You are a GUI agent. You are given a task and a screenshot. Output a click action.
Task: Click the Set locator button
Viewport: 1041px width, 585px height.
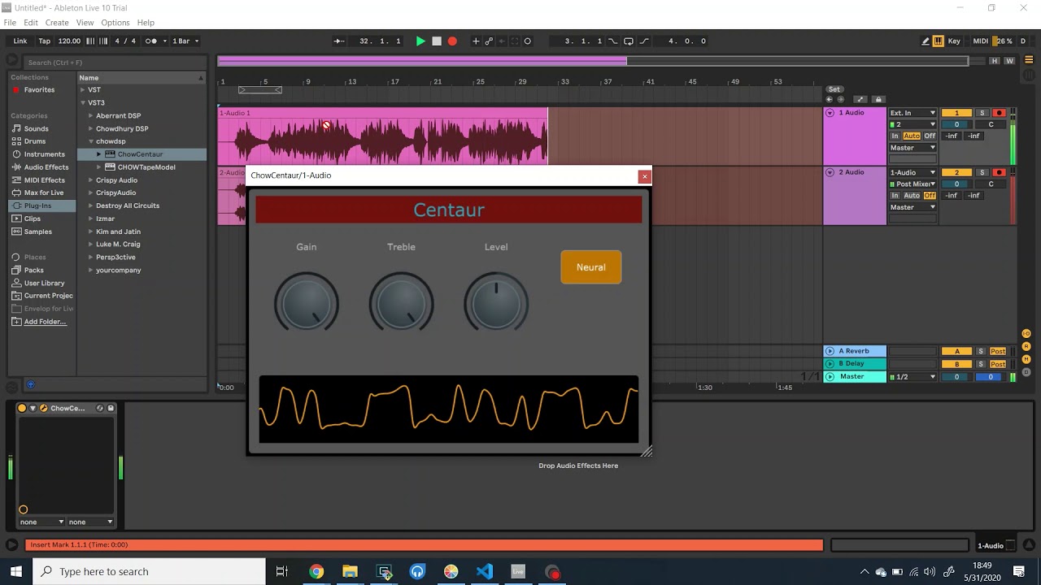tap(834, 89)
